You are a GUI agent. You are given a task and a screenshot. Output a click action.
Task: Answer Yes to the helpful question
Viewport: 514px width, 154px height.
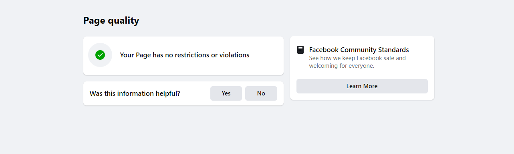[x=226, y=93]
